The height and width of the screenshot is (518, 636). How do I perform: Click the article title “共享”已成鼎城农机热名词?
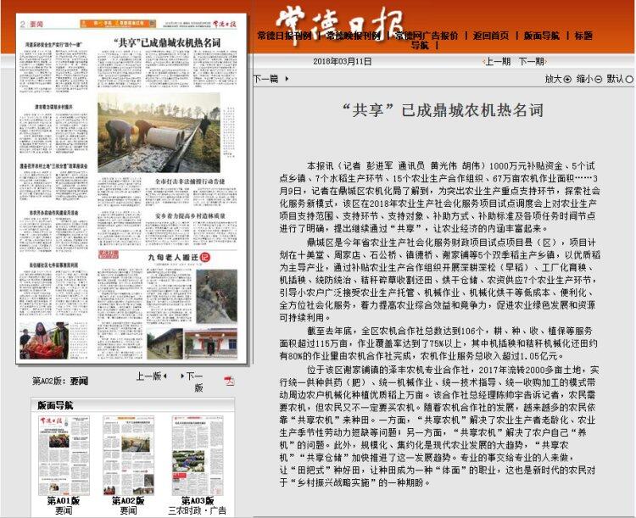[x=443, y=110]
